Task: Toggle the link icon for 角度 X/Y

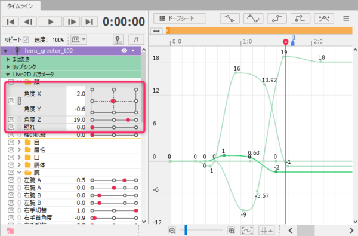Action: click(x=20, y=101)
